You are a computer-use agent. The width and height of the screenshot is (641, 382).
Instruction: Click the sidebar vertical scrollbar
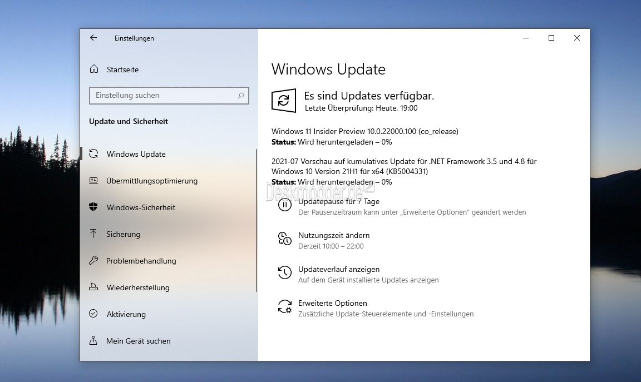(x=257, y=221)
